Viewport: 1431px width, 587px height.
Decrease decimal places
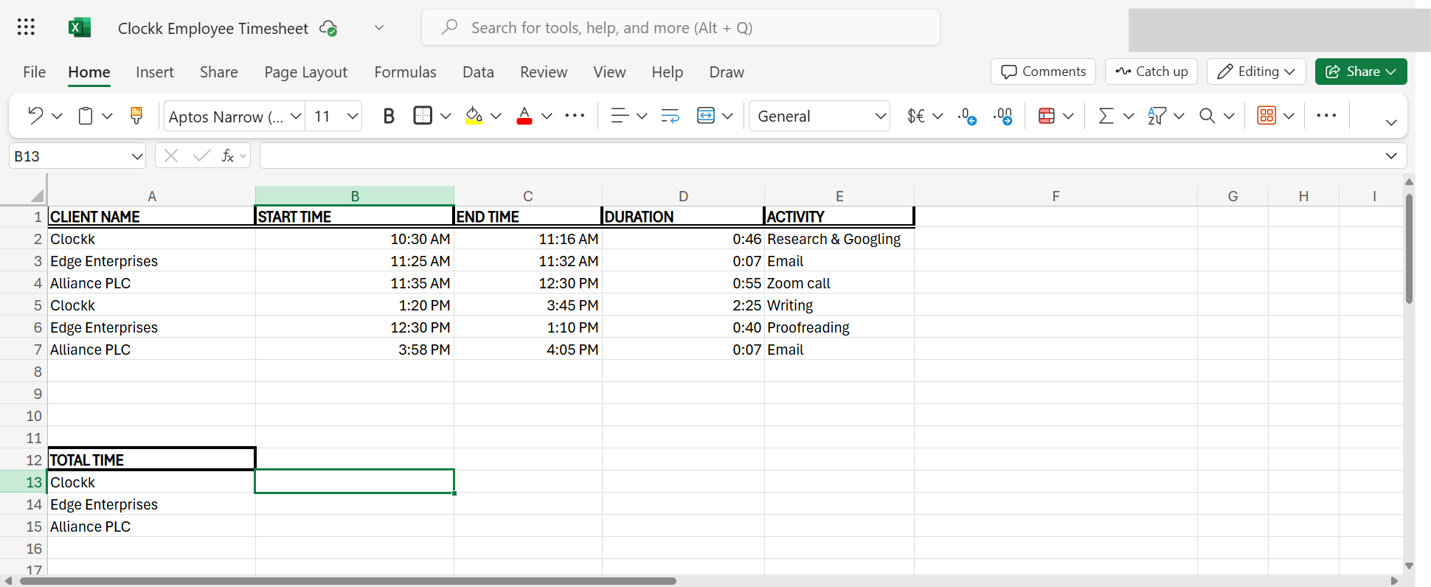[967, 116]
